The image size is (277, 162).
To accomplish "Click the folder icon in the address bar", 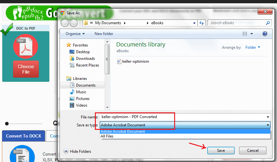I will (86, 23).
